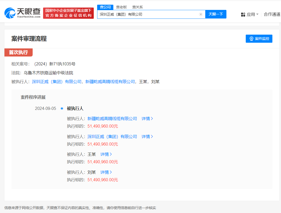The height and width of the screenshot is (213, 281).
Task: Open 深圳正威（集团）有限公司 link in case progress
Action: coord(112,137)
